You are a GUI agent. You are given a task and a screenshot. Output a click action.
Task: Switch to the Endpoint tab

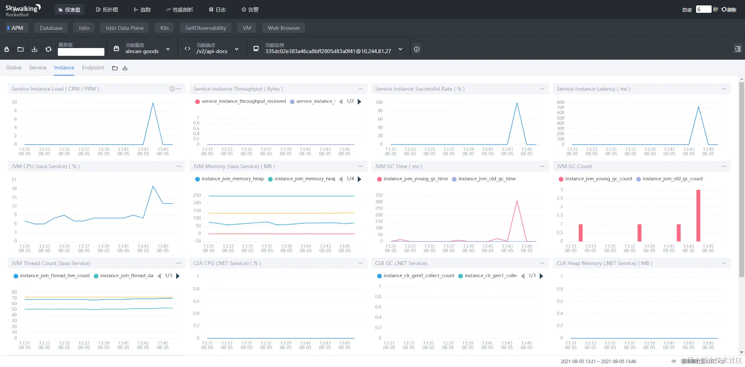point(93,67)
